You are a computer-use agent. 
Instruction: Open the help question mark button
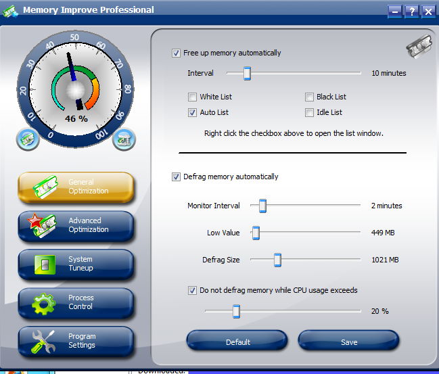point(411,11)
